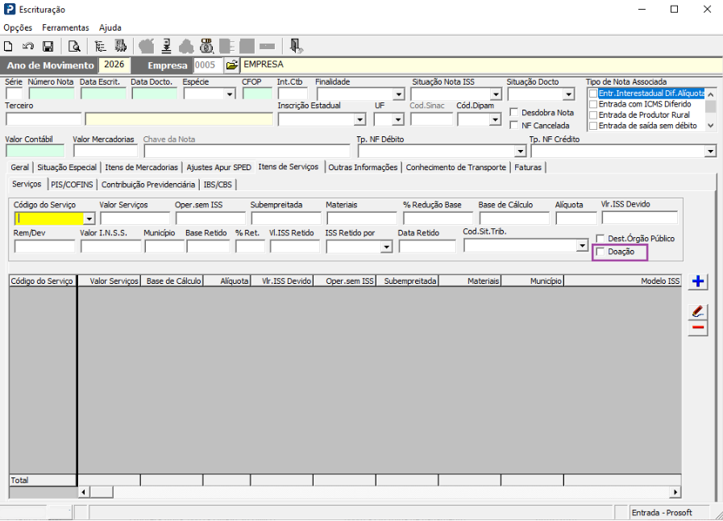Expand Código do Serviço dropdown arrow

(89, 219)
